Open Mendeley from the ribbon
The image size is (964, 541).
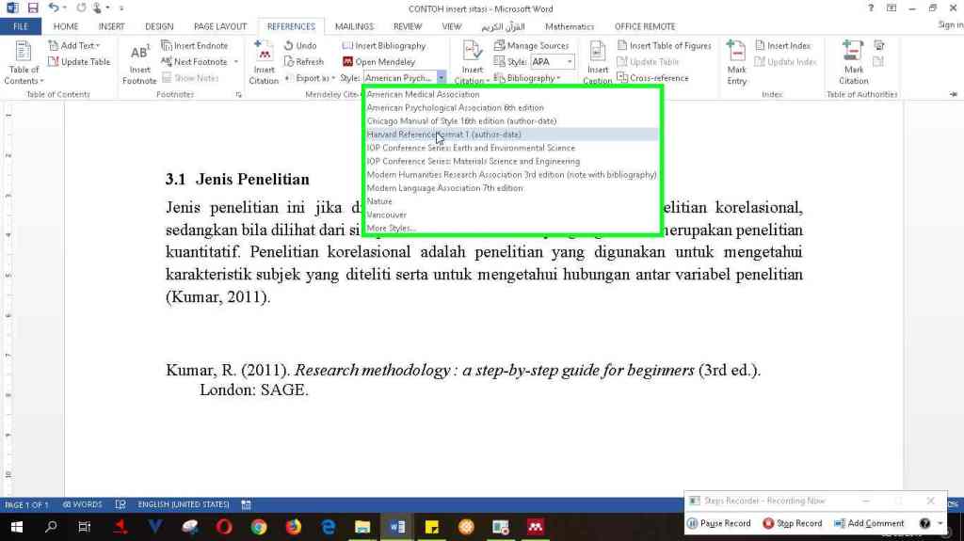click(378, 62)
